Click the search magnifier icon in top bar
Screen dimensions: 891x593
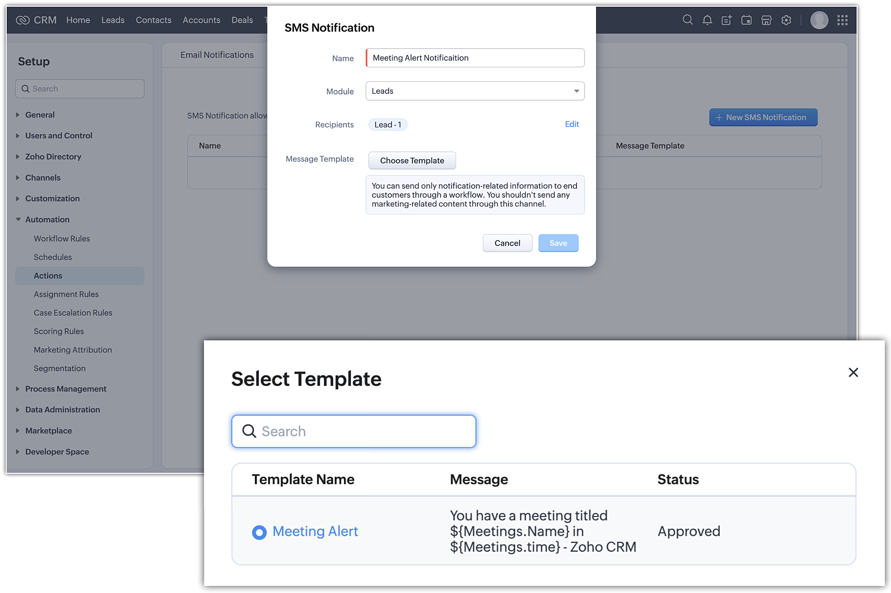pyautogui.click(x=687, y=20)
